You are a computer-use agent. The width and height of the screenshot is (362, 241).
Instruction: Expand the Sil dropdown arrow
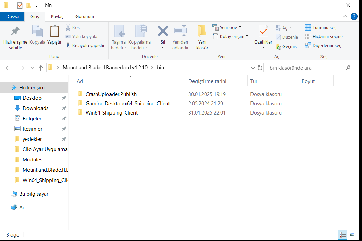coord(163,47)
